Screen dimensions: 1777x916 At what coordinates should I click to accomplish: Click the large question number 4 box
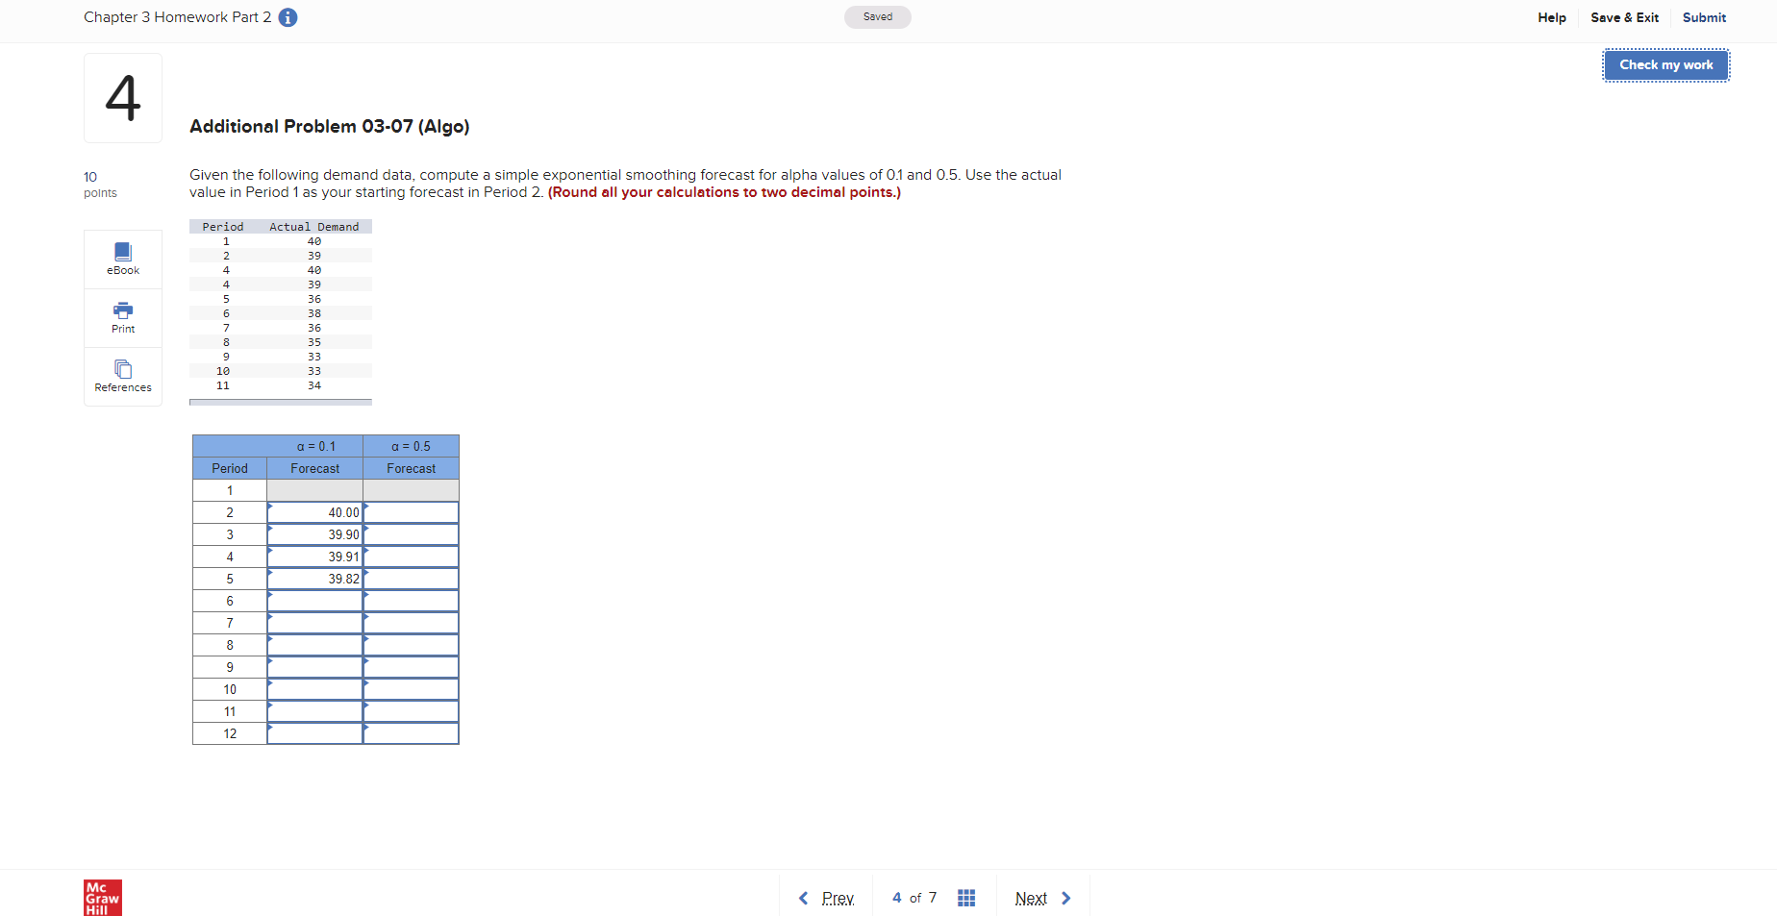coord(123,98)
